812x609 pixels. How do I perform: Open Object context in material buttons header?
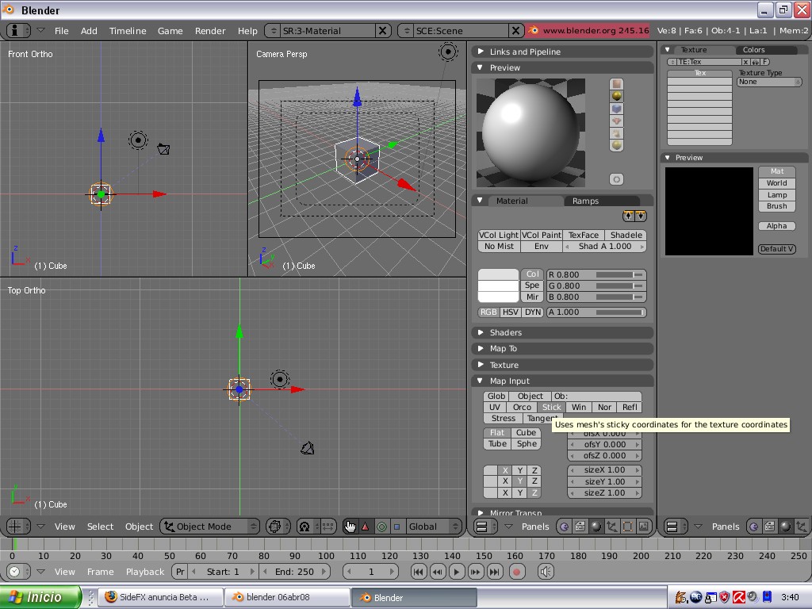point(611,527)
